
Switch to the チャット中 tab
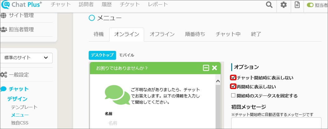tap(228, 34)
